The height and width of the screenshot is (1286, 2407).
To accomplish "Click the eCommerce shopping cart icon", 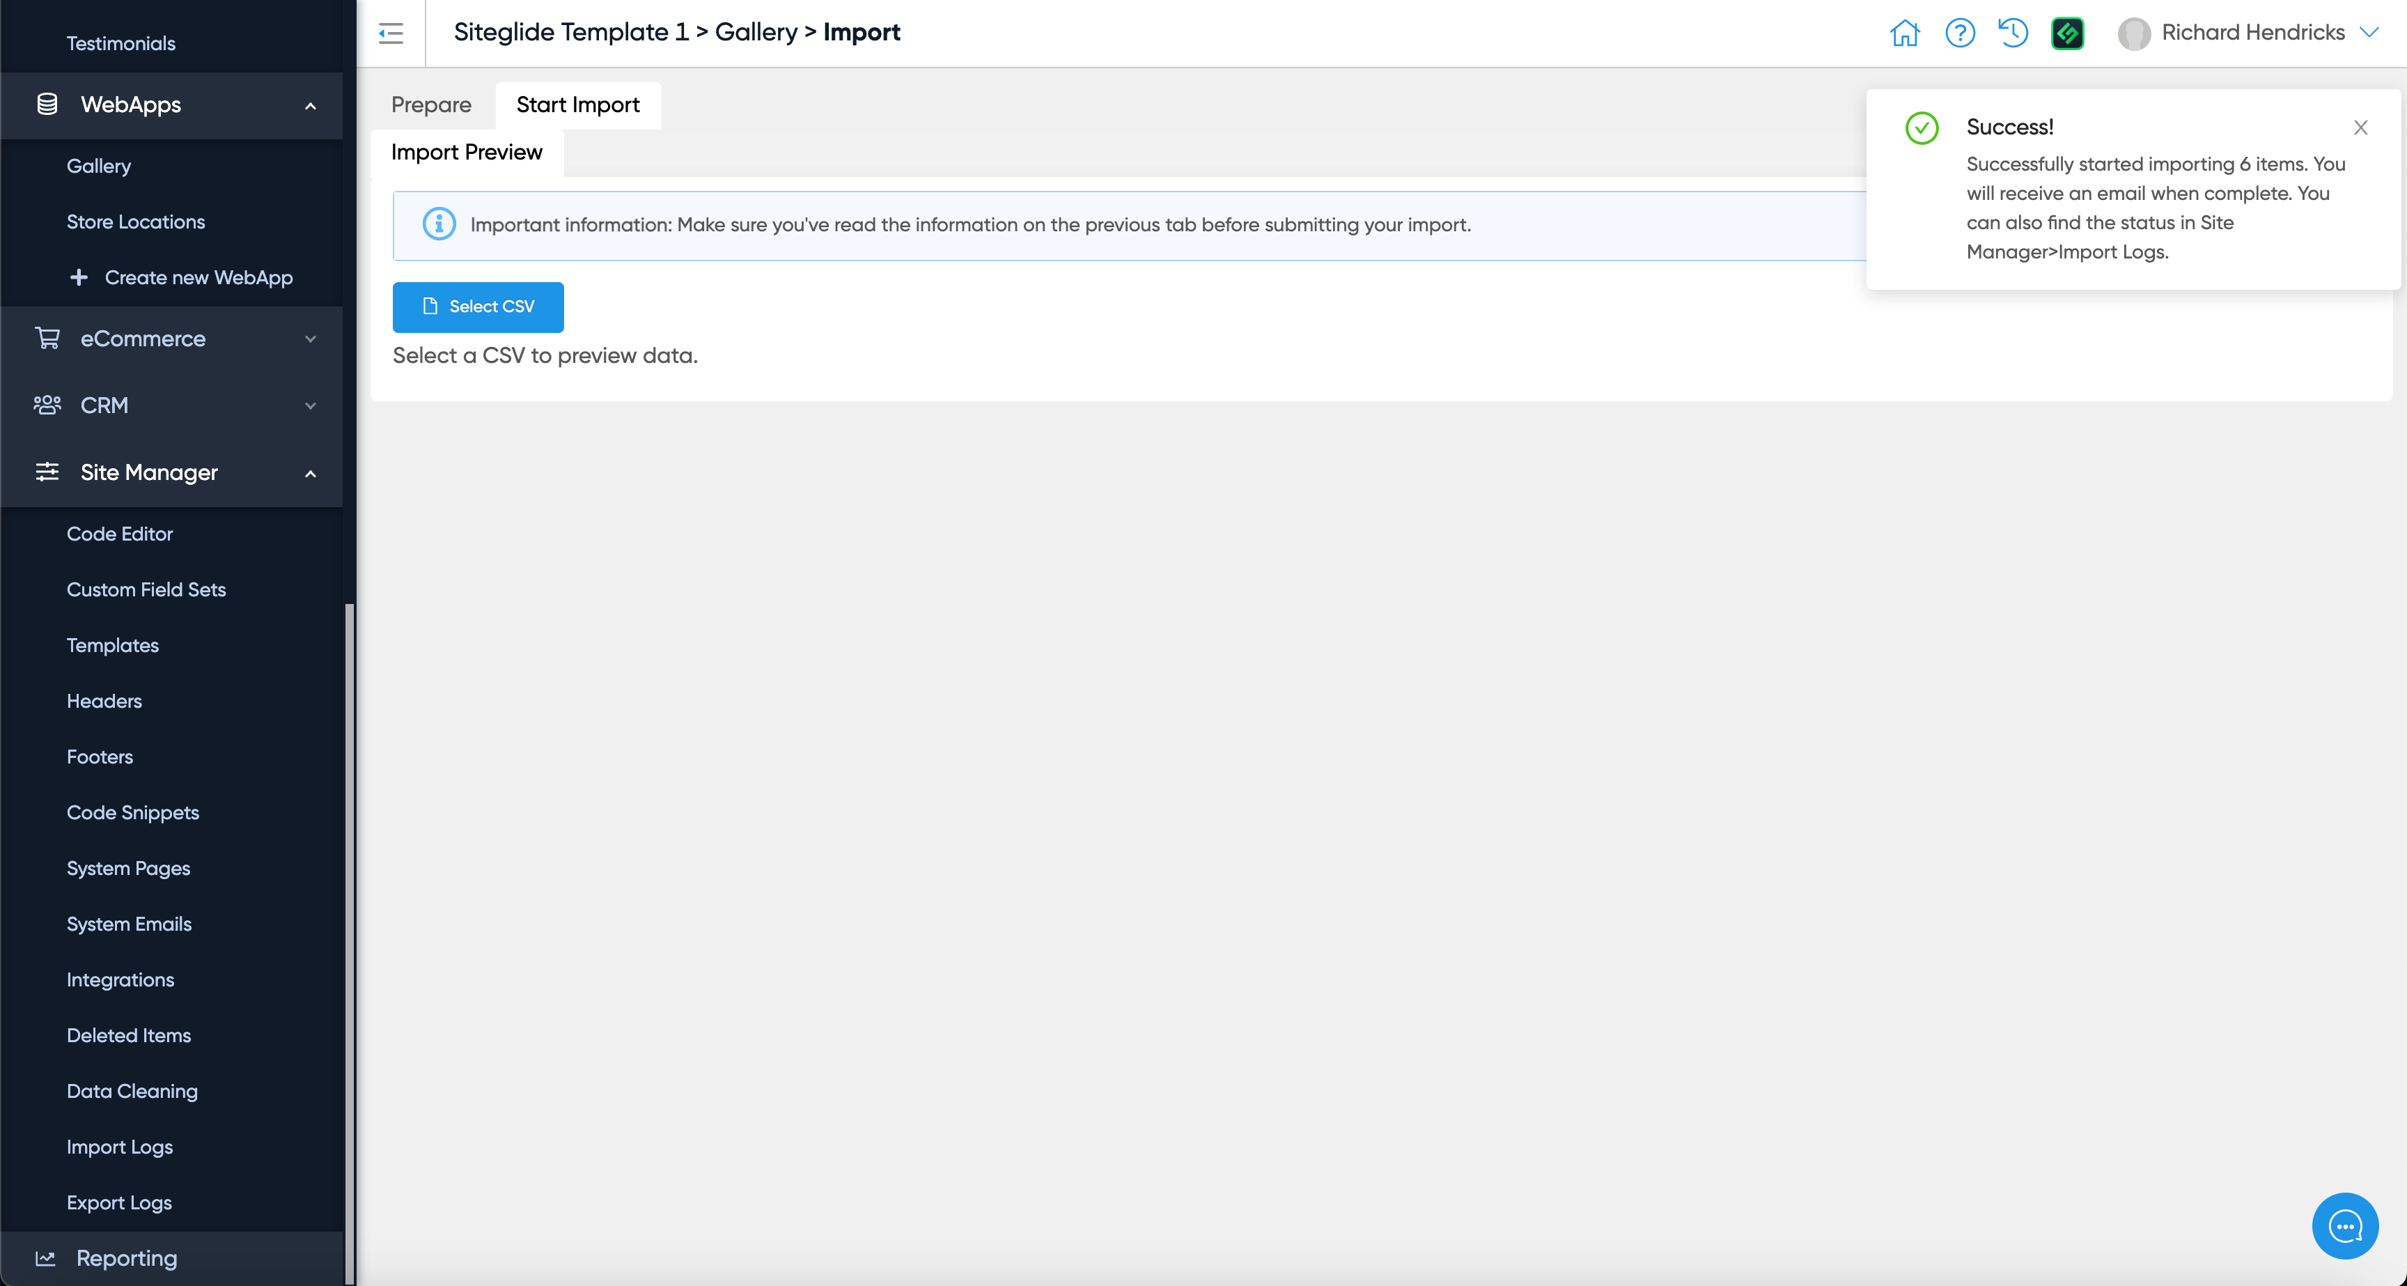I will tap(47, 339).
